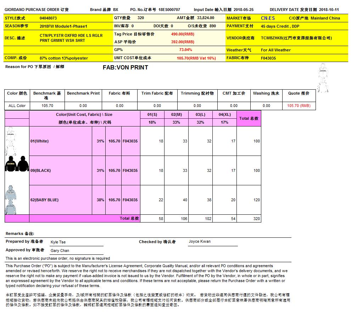This screenshot has height=315, width=351.
Task: Click the CN-ES market value
Action: [267, 18]
